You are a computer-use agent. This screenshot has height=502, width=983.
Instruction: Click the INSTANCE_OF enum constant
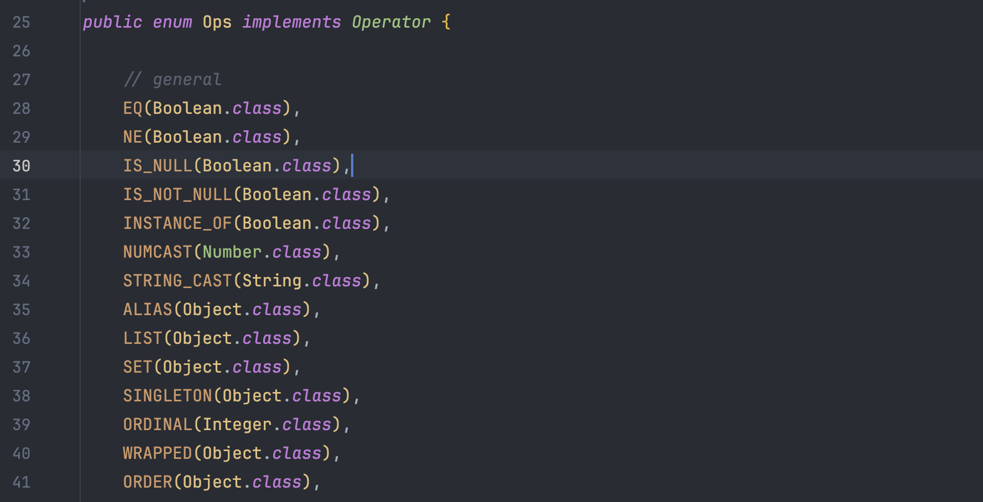[x=177, y=223]
